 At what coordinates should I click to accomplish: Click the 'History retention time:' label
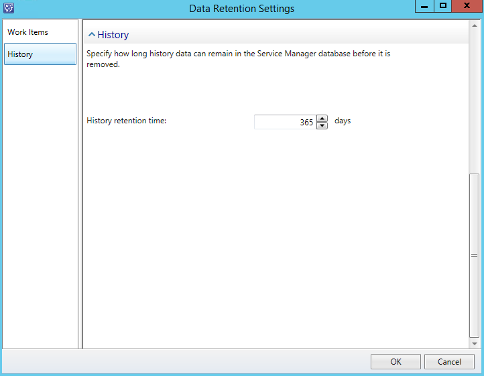click(x=126, y=121)
